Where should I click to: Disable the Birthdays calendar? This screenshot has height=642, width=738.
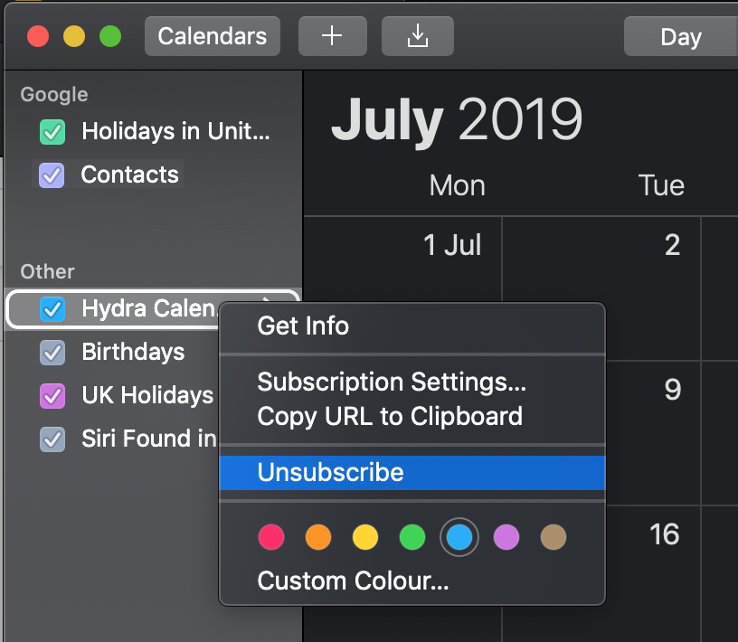tap(52, 353)
